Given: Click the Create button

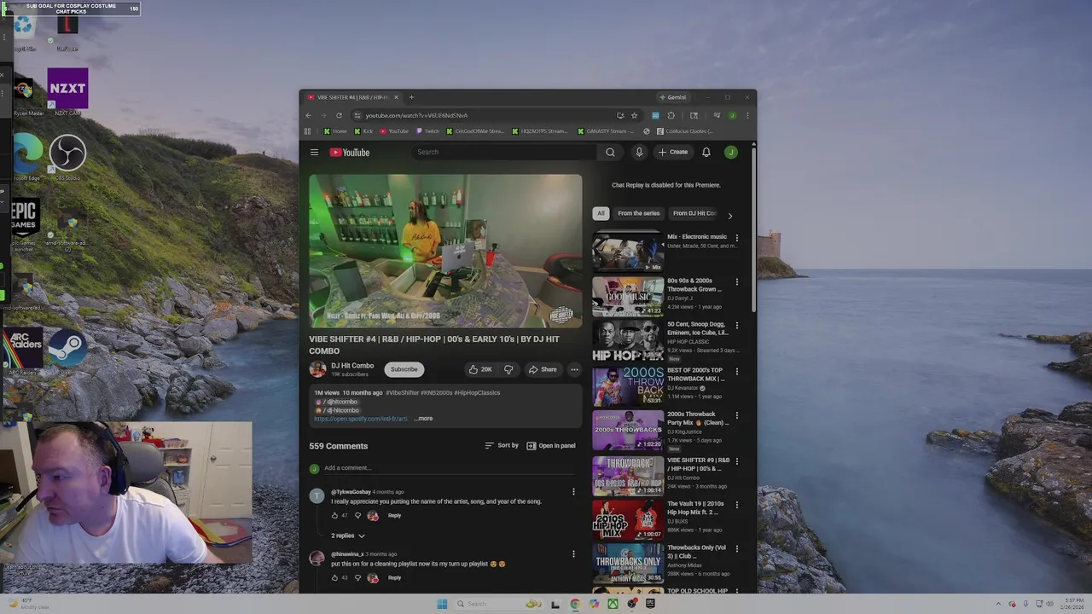Looking at the screenshot, I should (672, 153).
